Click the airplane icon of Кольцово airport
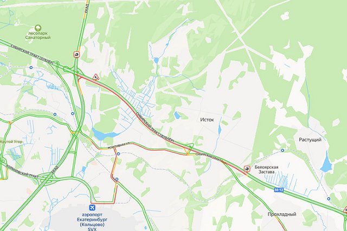The width and height of the screenshot is (347, 231). click(92, 208)
